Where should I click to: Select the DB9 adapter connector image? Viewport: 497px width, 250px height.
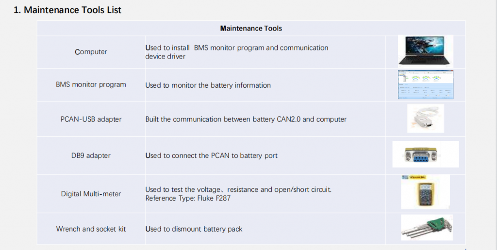(x=425, y=154)
